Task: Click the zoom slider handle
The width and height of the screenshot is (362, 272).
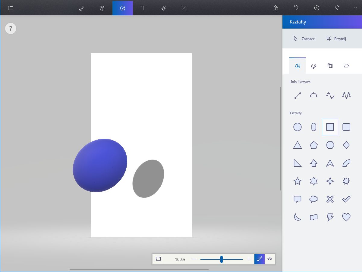Action: click(x=222, y=259)
